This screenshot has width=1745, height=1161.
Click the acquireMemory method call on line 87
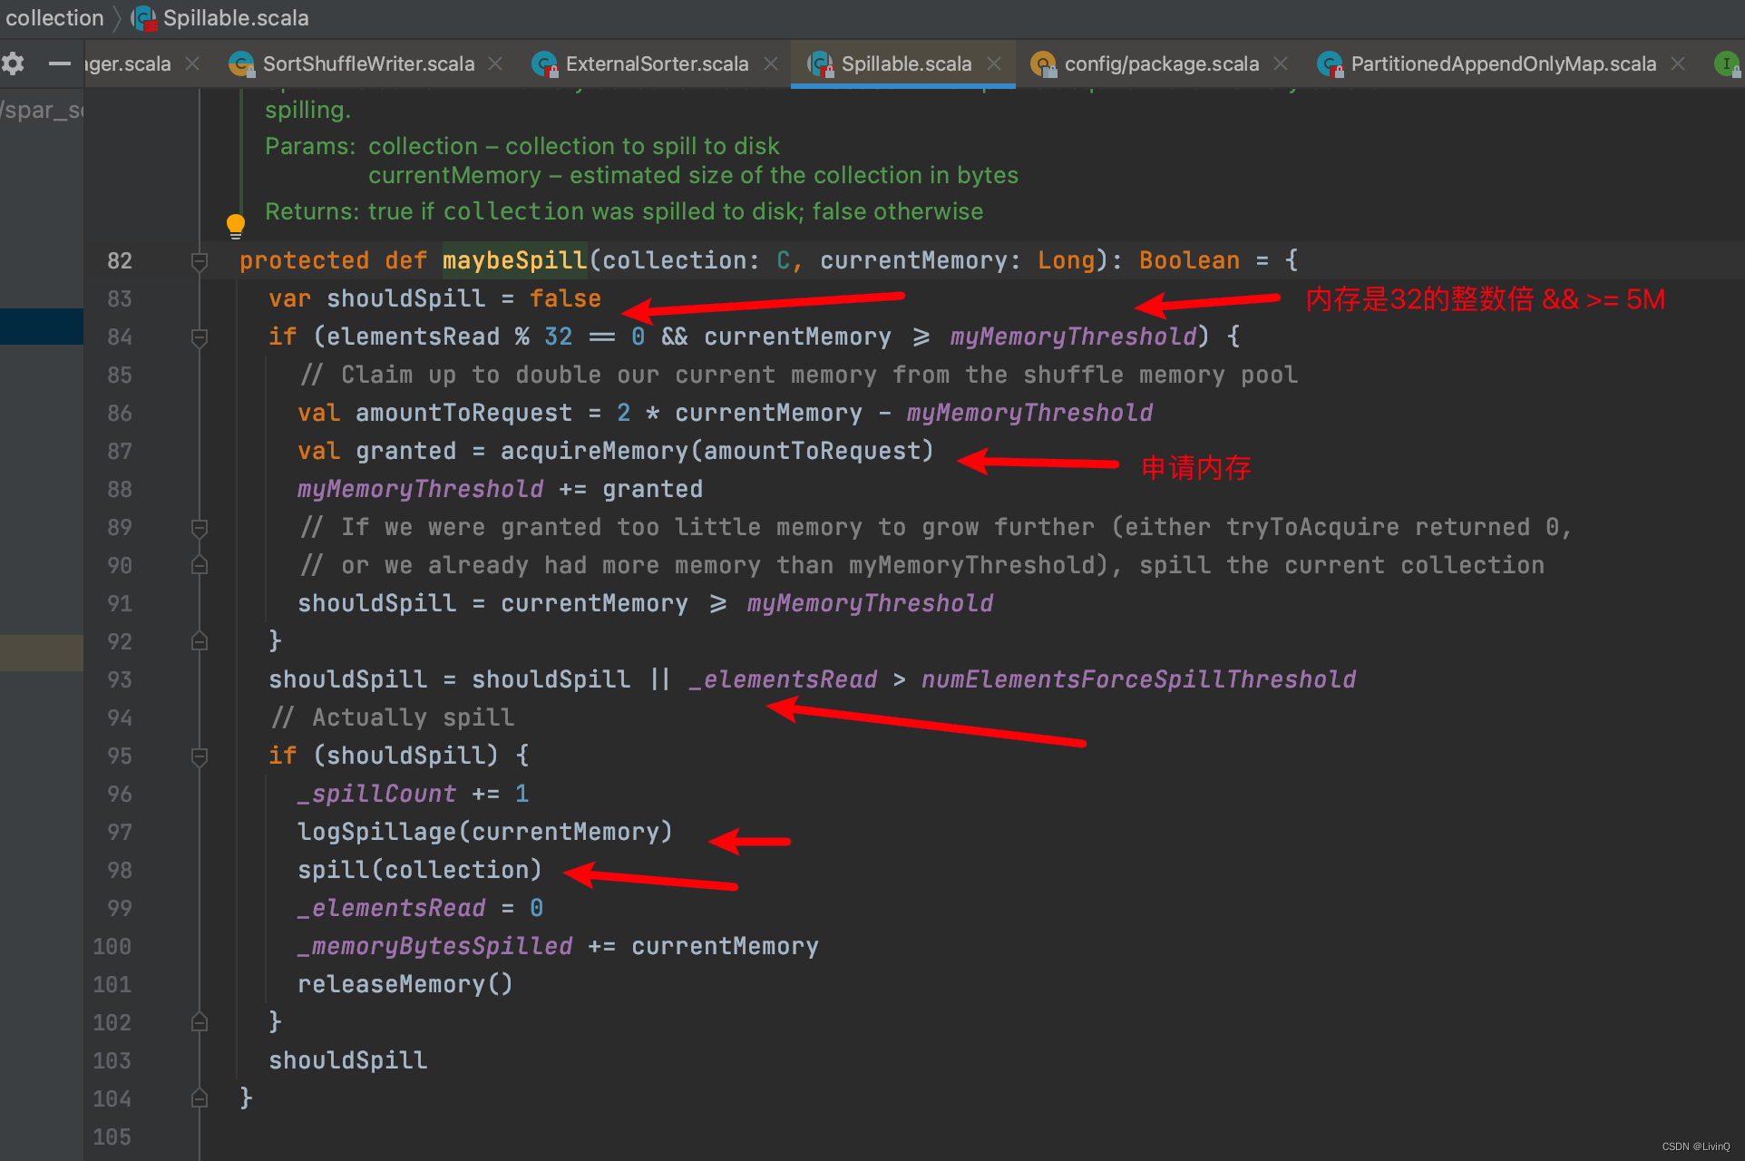[x=594, y=451]
